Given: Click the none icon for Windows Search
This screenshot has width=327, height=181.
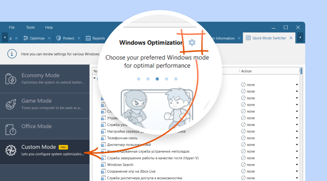Looking at the screenshot, I should coord(243,165).
